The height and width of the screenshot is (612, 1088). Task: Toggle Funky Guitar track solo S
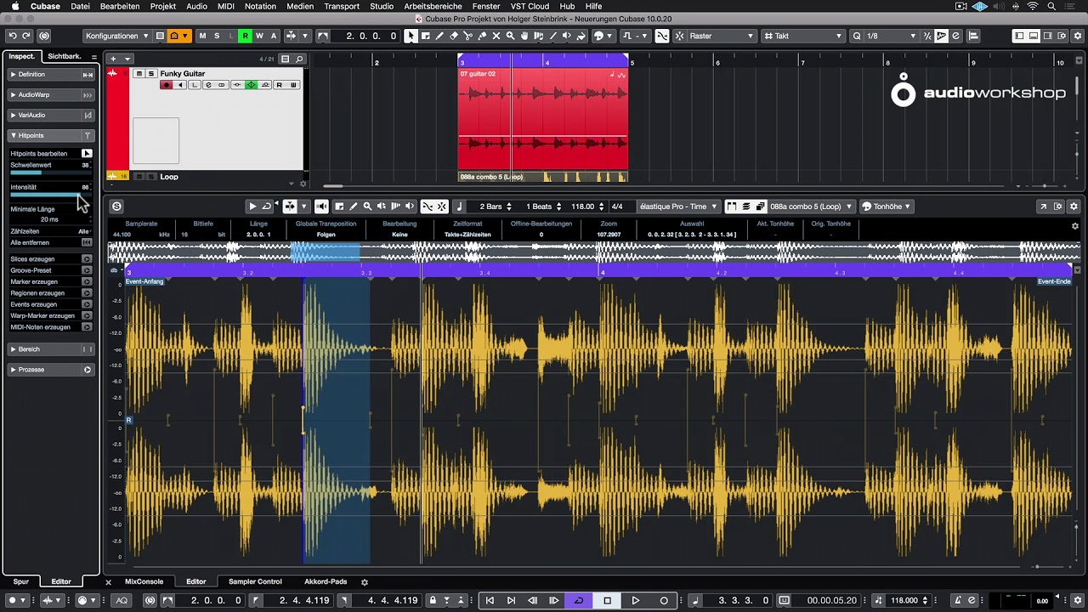tap(150, 74)
